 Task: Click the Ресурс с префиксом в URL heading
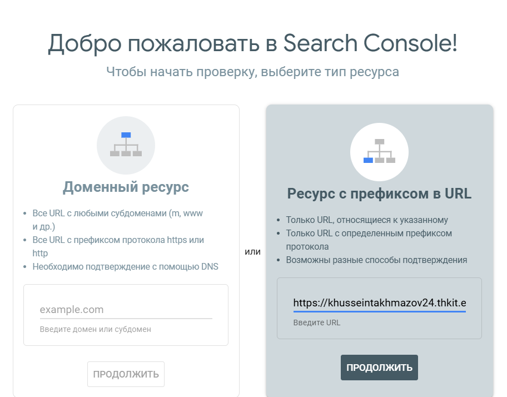pyautogui.click(x=379, y=193)
